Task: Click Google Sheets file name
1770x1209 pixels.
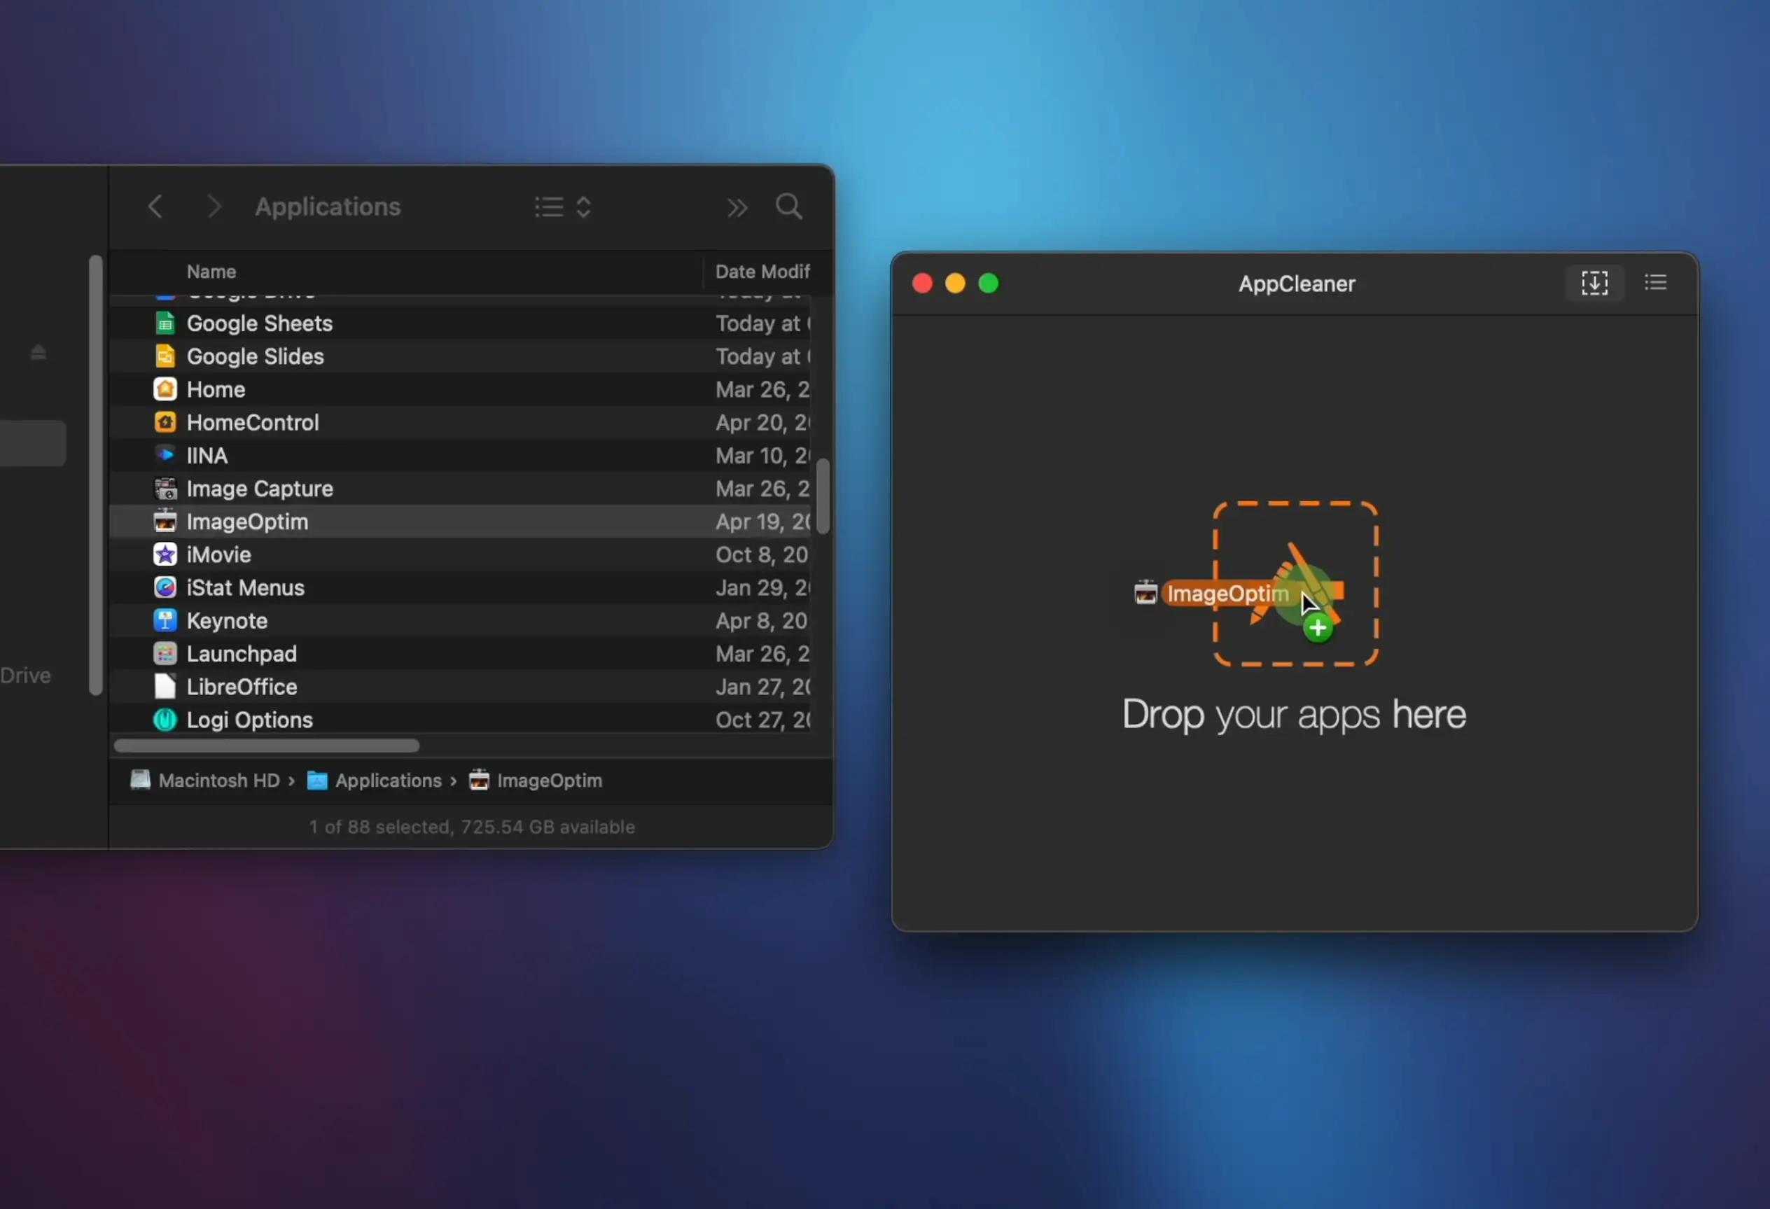Action: 260,323
